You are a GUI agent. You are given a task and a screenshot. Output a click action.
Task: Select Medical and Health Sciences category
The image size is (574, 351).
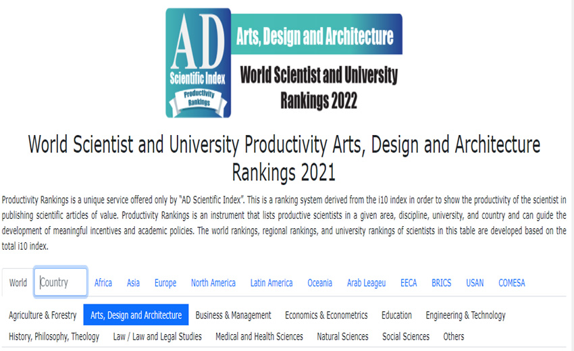259,336
